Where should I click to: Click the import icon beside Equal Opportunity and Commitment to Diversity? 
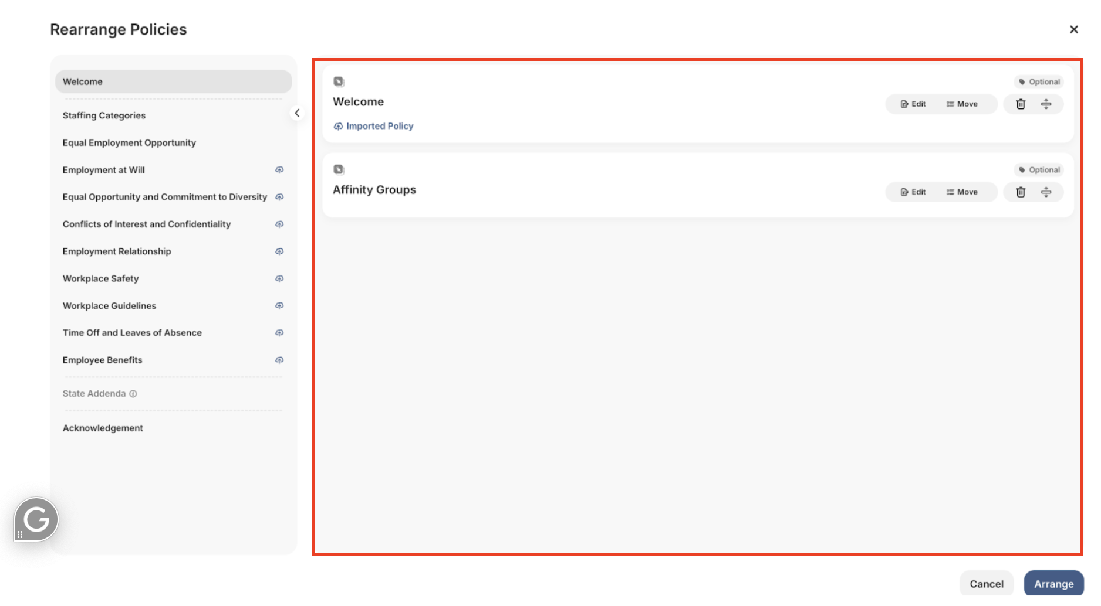(x=279, y=197)
